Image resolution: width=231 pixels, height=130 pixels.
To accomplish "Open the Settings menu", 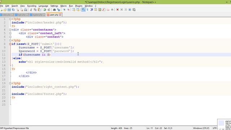I will pyautogui.click(x=54, y=6).
